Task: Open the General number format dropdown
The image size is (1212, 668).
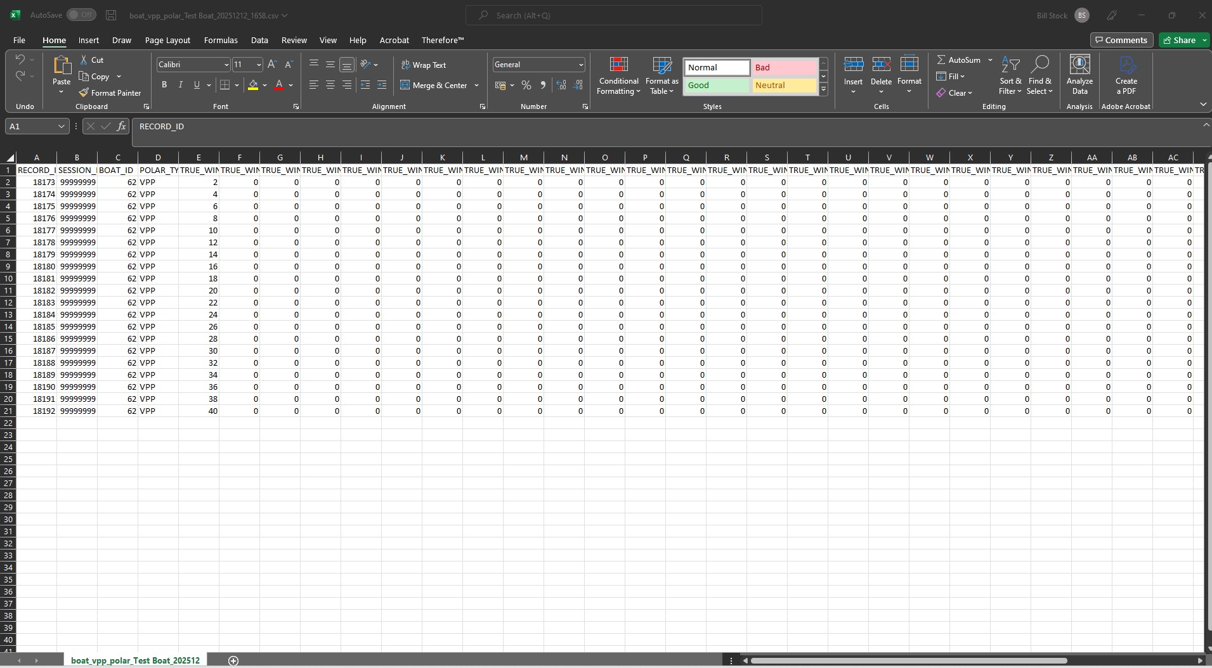Action: [x=580, y=65]
